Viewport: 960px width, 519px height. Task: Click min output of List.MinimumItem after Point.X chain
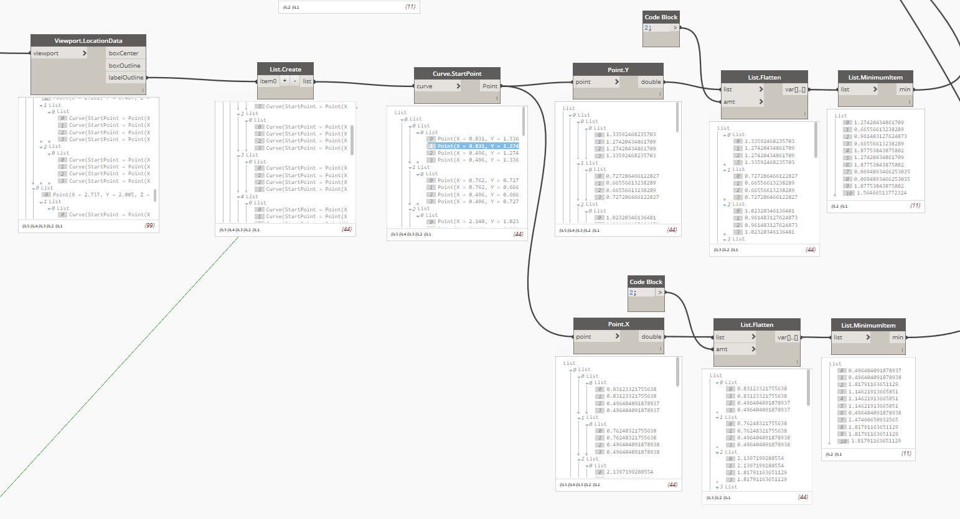[898, 338]
